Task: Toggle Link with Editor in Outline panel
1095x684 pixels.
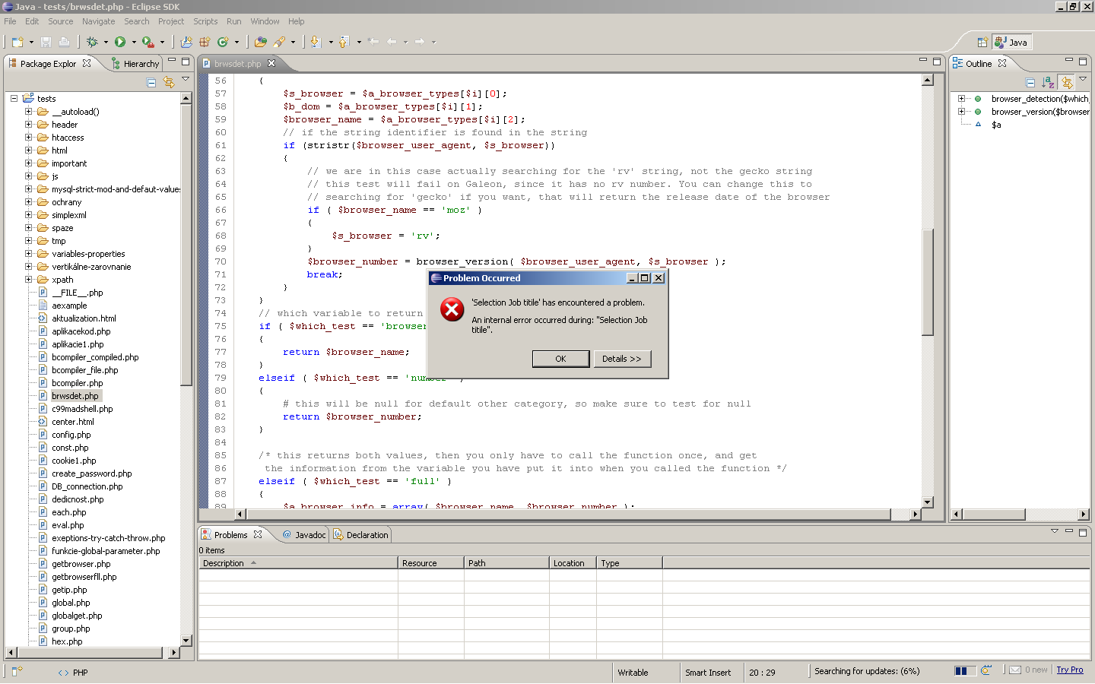Action: click(1067, 82)
